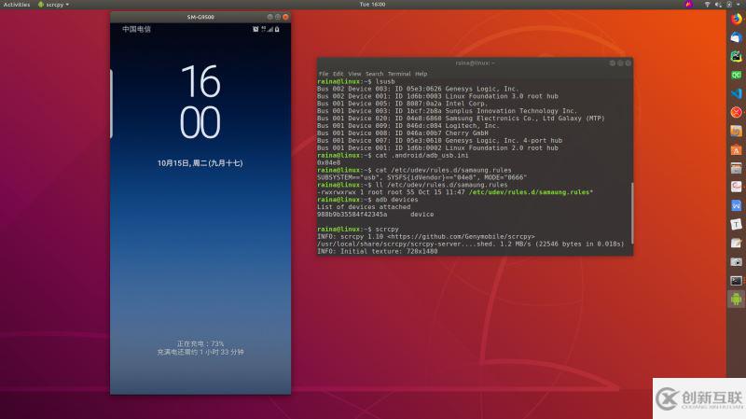Open WPS Writer icon in dock
746x419 pixels.
pyautogui.click(x=736, y=205)
